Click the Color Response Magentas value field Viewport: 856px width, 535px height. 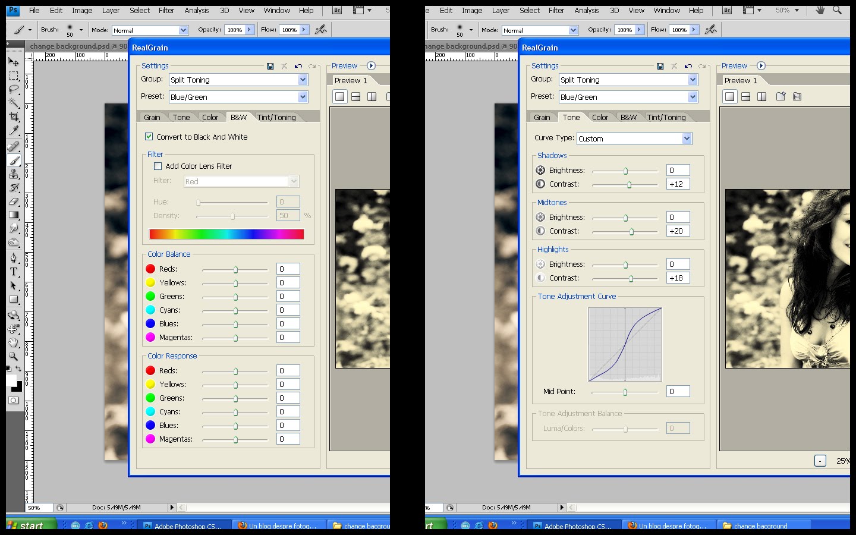[x=288, y=439]
